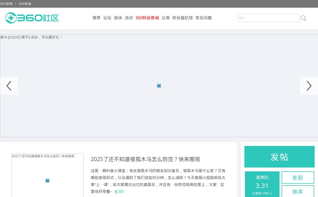The height and width of the screenshot is (197, 318).
Task: Click the 抽奖 button
Action: coord(298,191)
